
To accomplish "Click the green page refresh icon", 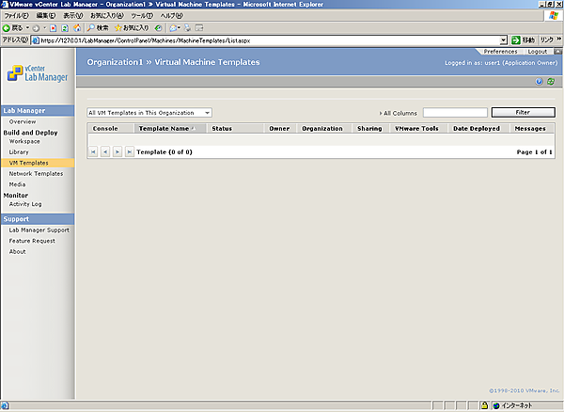I will (x=551, y=82).
